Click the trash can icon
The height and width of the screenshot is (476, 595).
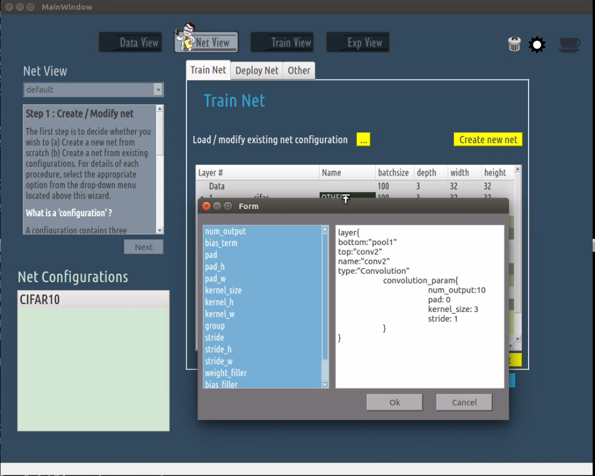click(x=515, y=44)
